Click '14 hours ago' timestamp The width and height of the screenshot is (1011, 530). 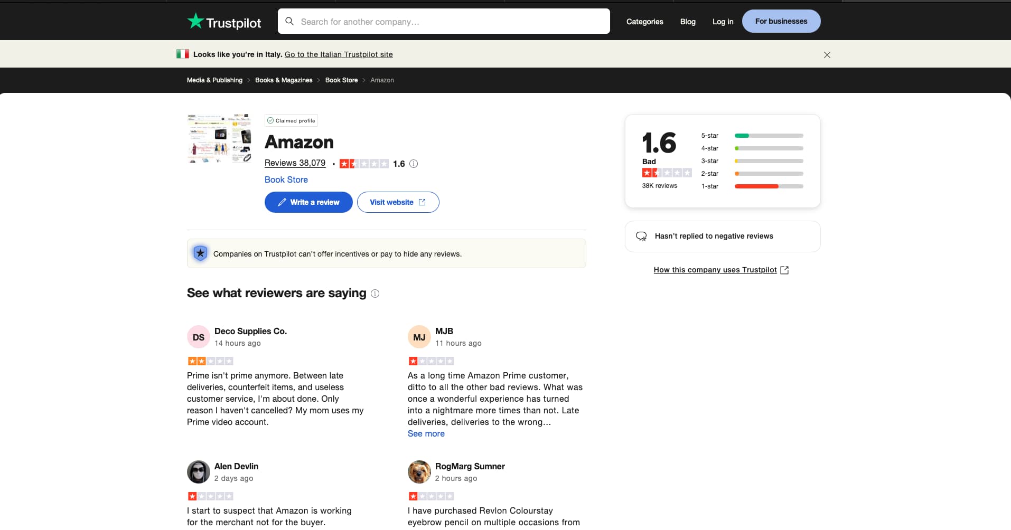click(x=238, y=343)
